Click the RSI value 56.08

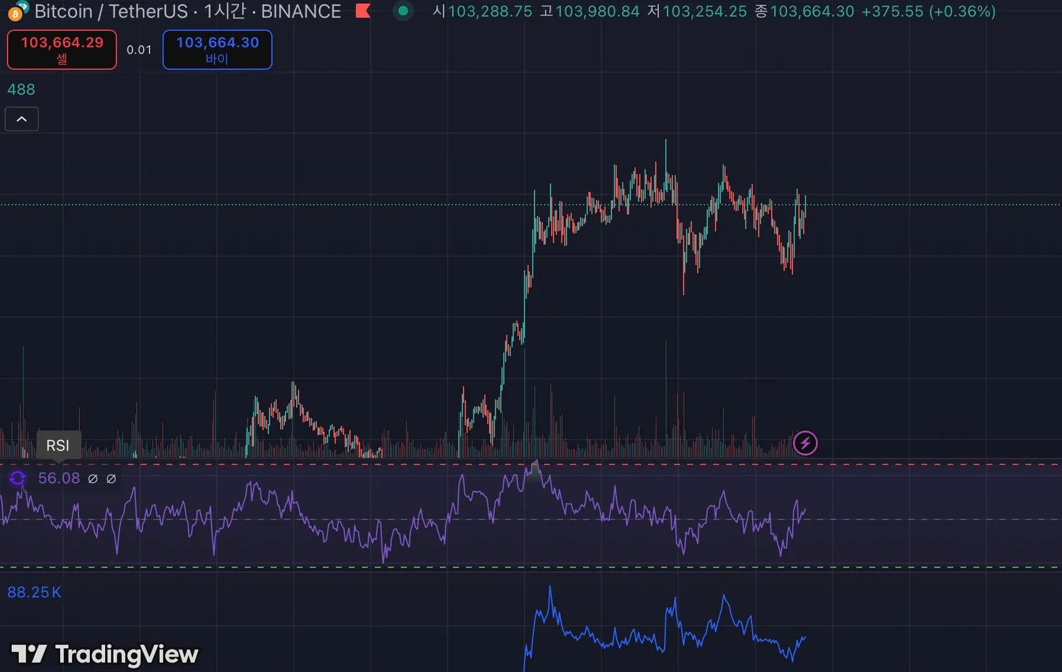tap(59, 478)
